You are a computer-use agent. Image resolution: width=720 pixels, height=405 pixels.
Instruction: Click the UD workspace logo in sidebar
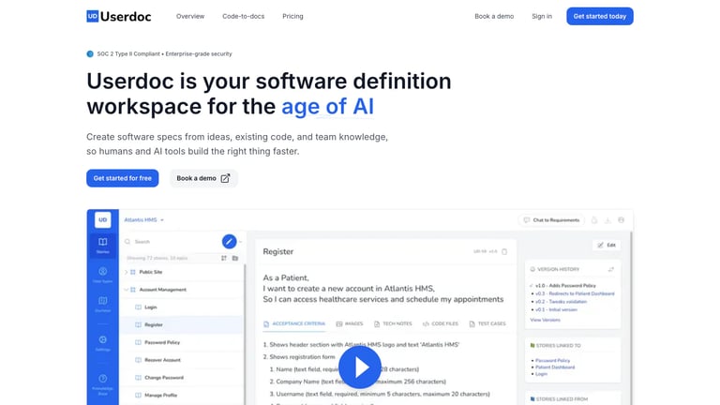pos(102,220)
